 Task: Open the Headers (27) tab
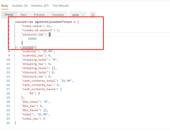40,6
